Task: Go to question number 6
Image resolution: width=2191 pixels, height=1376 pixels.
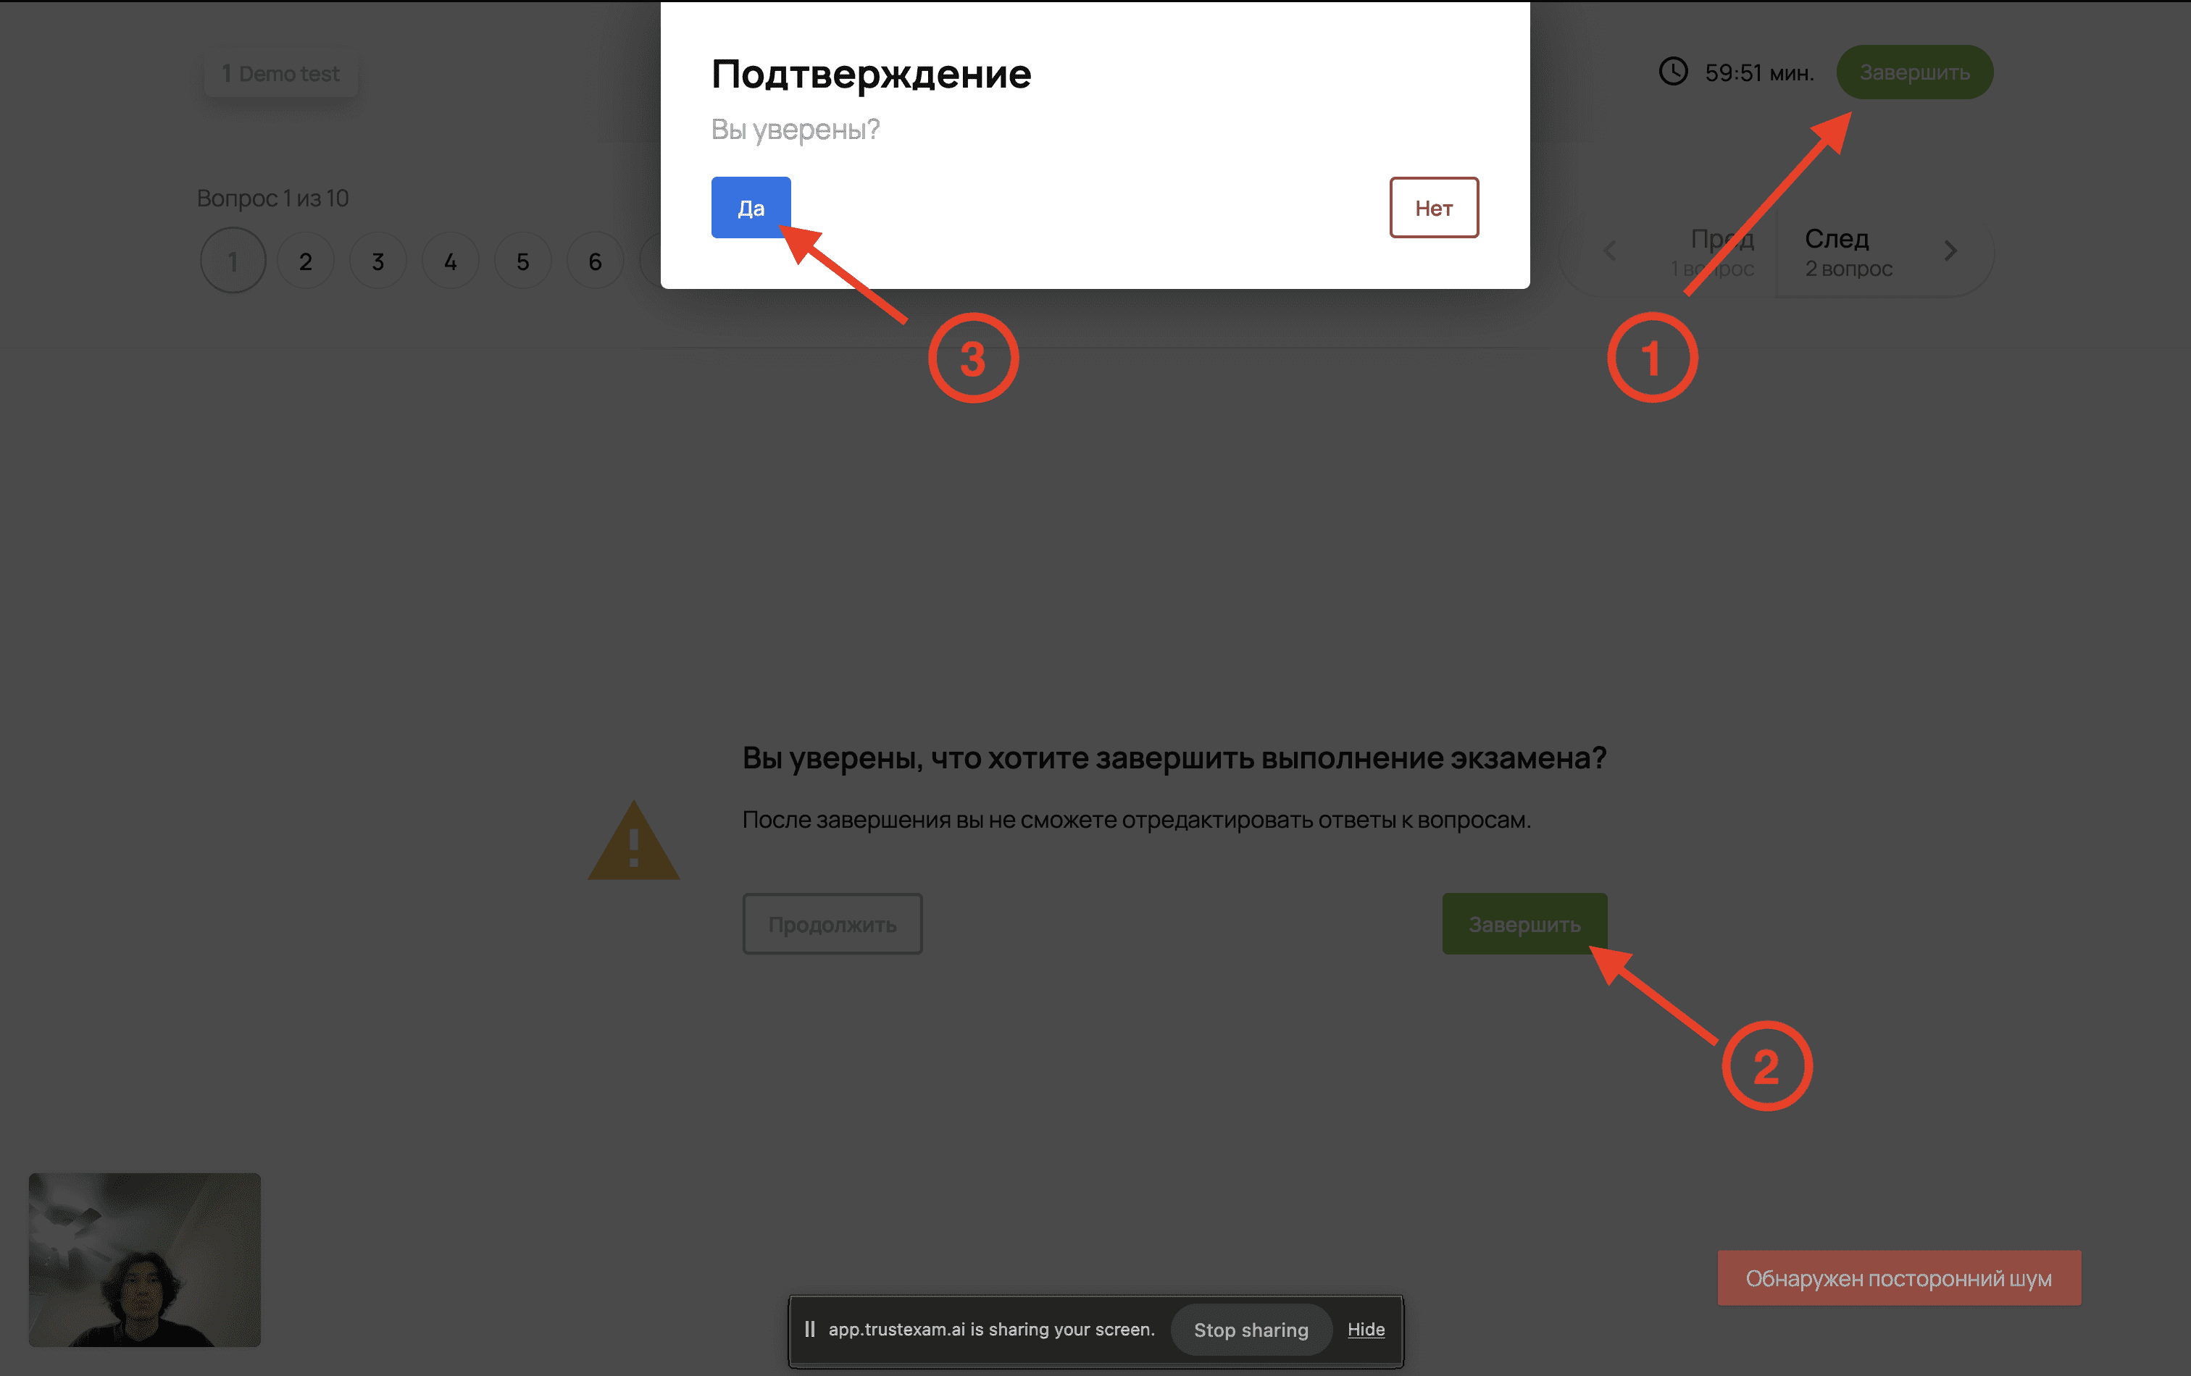Action: point(595,261)
